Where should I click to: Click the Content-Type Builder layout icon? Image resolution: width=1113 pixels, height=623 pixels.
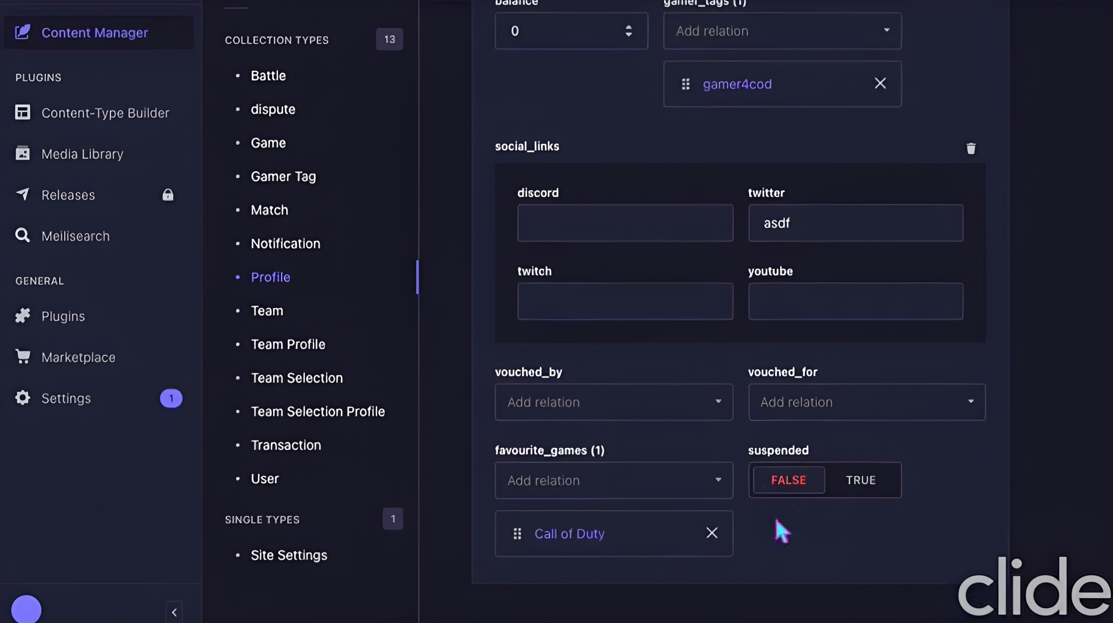click(23, 112)
